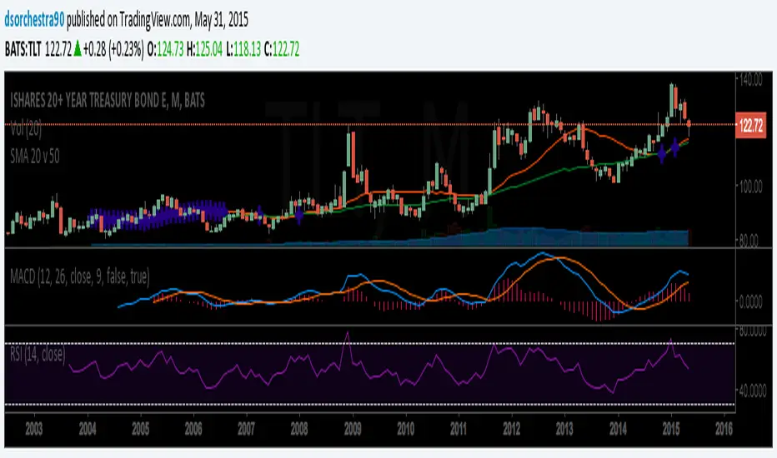Click the 2010 label on time axis
777x458 pixels.
click(x=405, y=429)
